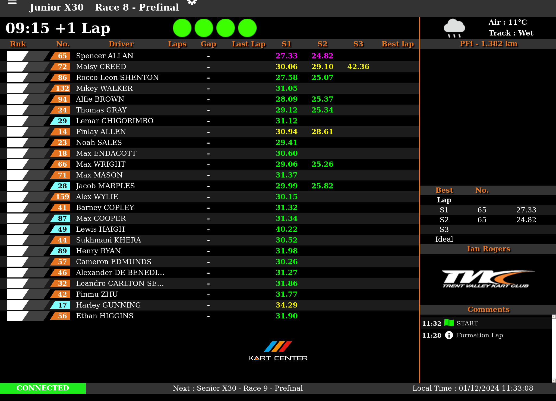This screenshot has width=556, height=401.
Task: Click the first green start light
Action: 182,28
